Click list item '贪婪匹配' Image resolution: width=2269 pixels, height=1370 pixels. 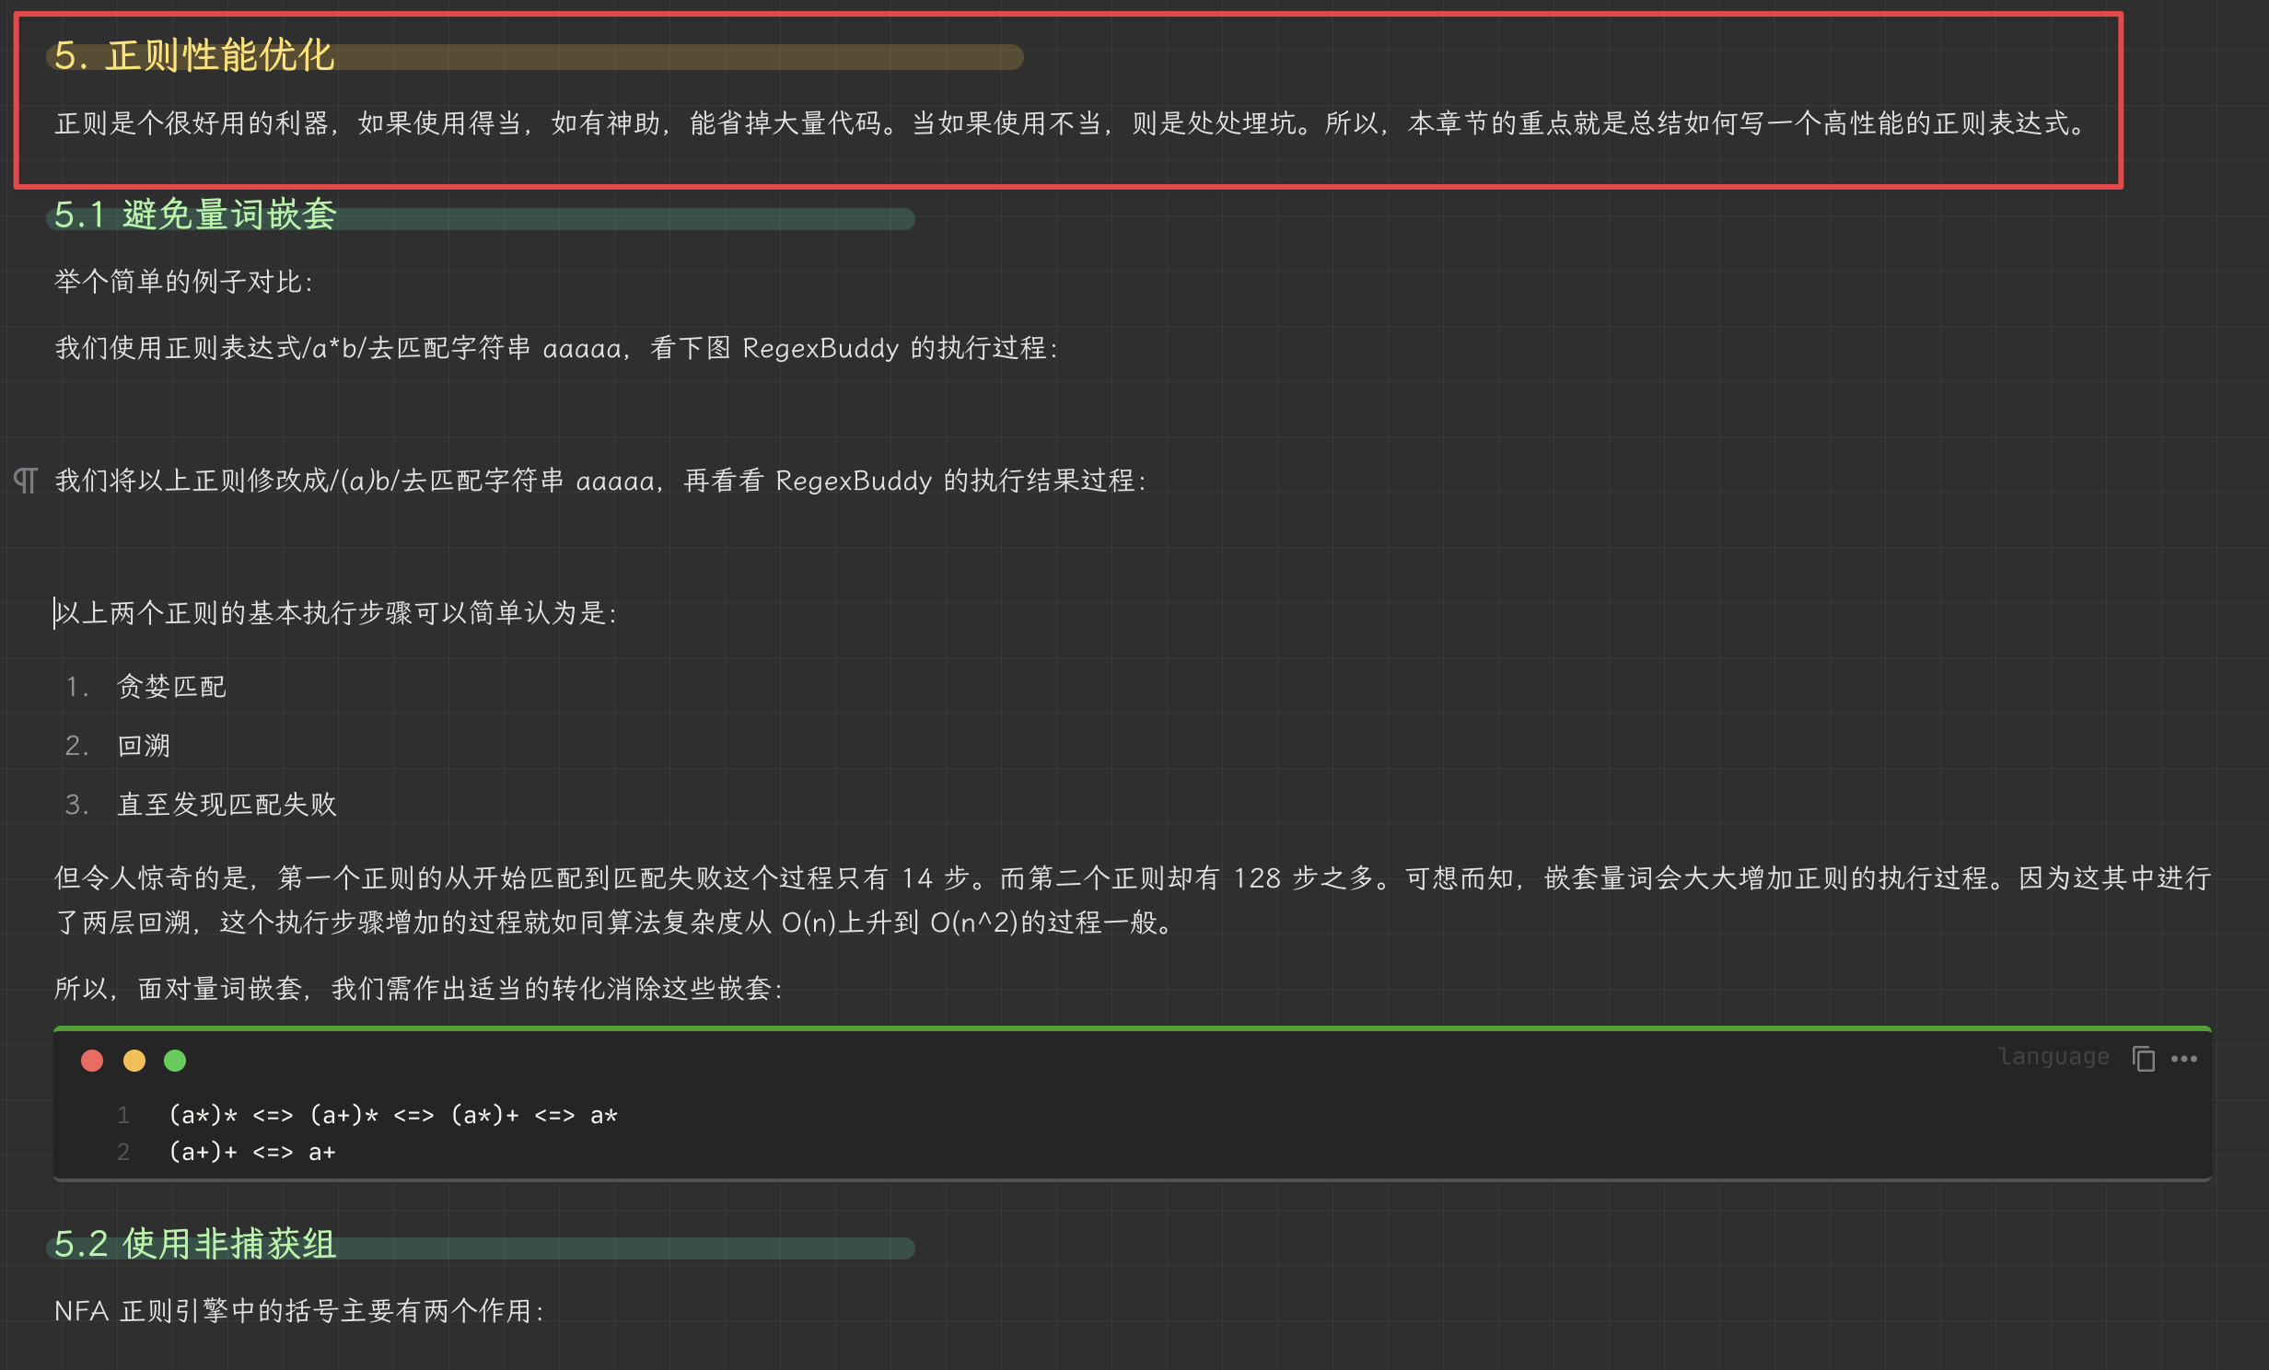[171, 687]
